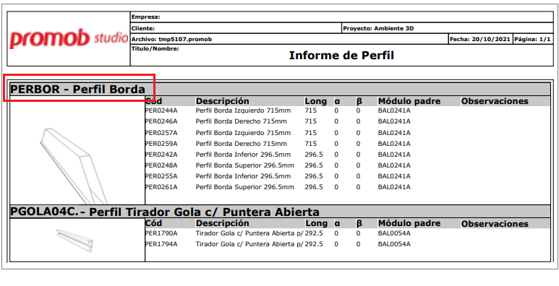Select code PER0257A
Screen dimensions: 559x286
(x=161, y=133)
